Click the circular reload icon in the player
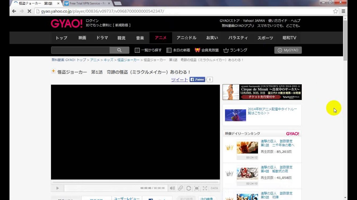Screen dimensions: 357x200 (x=189, y=188)
